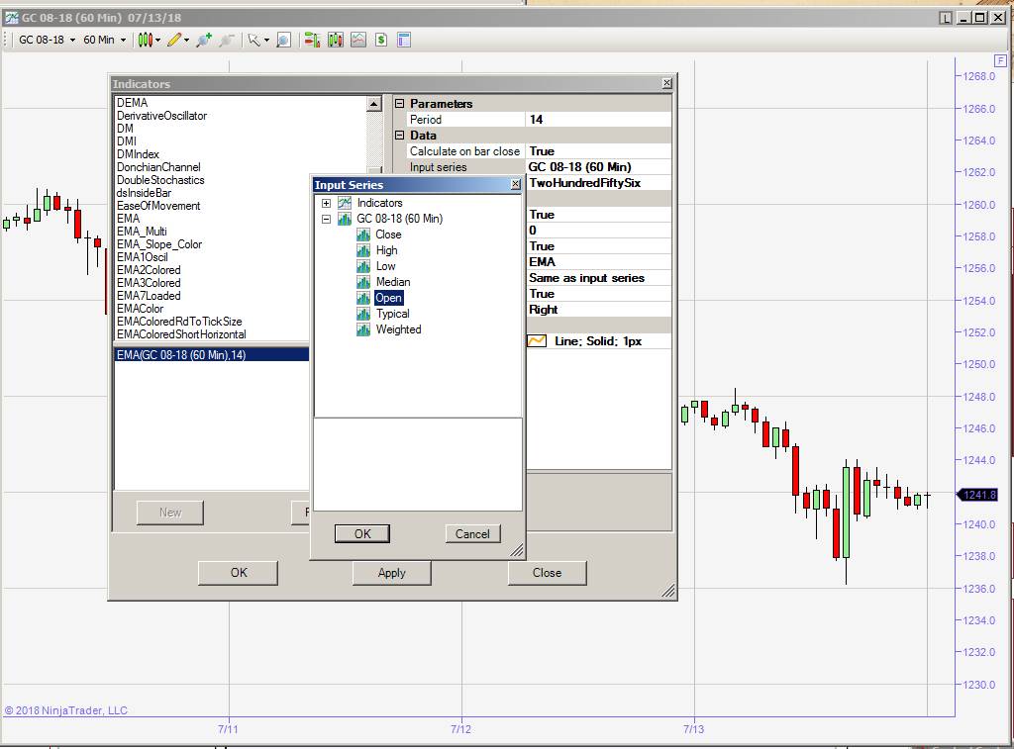This screenshot has width=1014, height=749.
Task: Click OK in the Indicators dialog
Action: 239,573
